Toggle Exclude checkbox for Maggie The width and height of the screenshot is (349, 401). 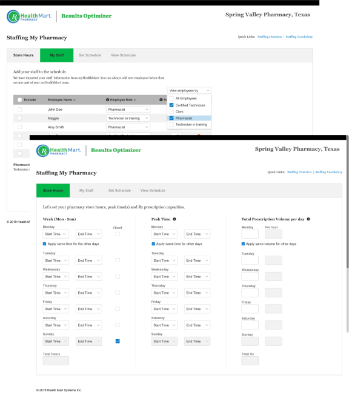pyautogui.click(x=20, y=118)
